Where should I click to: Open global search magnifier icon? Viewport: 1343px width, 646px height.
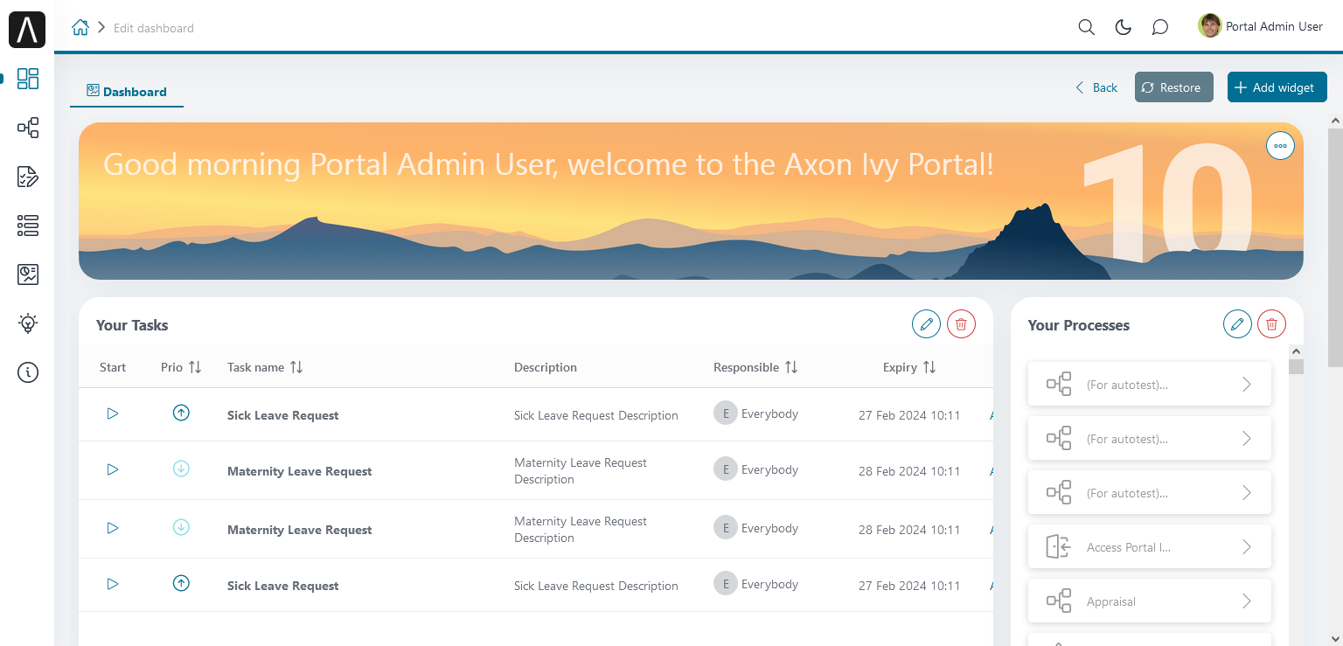(x=1086, y=27)
